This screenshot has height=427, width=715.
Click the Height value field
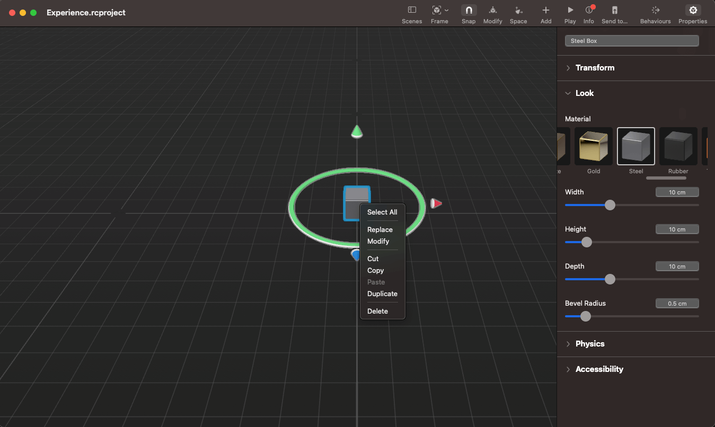pos(677,229)
